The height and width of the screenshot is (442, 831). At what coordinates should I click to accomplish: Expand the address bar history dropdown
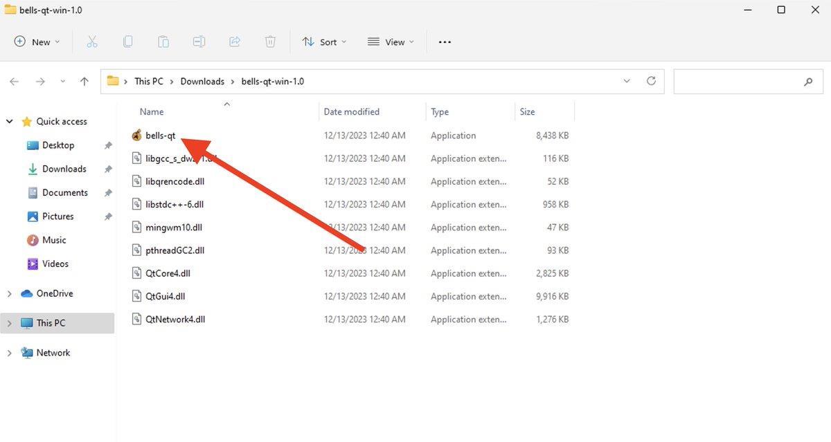(x=627, y=81)
